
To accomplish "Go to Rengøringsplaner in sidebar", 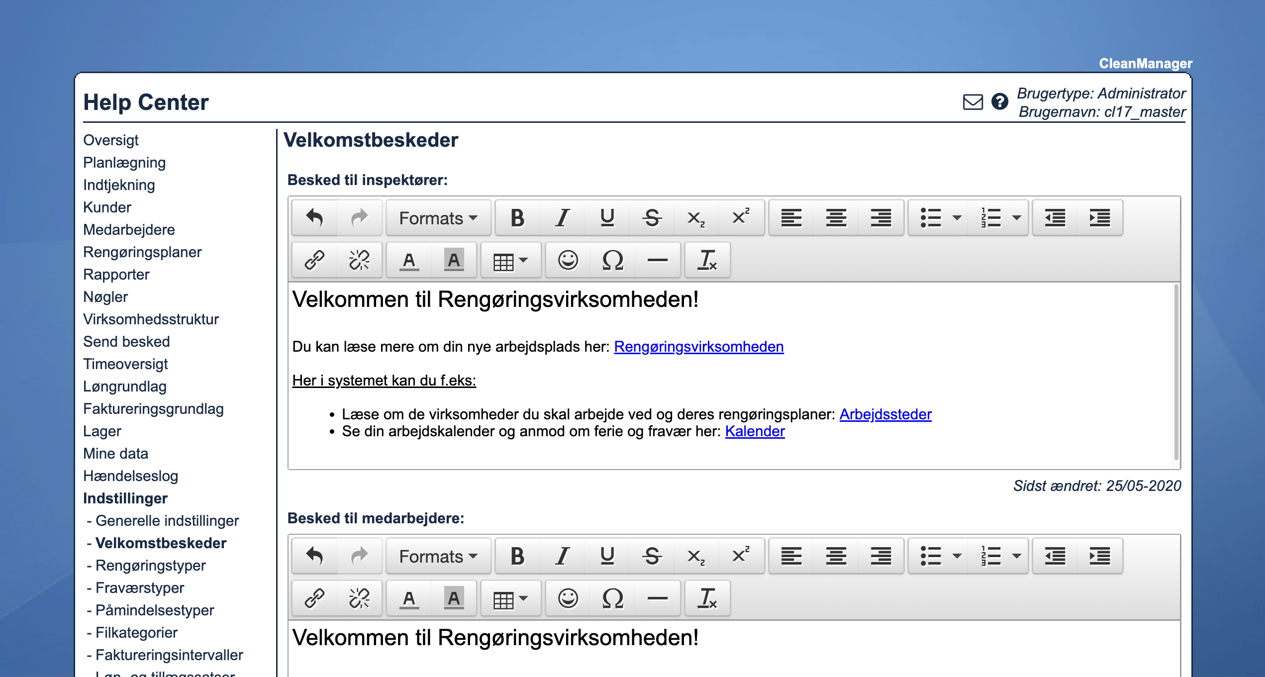I will 142,252.
